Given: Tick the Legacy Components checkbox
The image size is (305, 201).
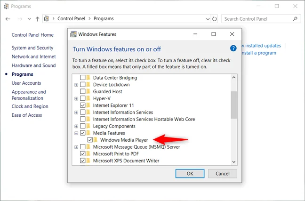Looking at the screenshot, I should 83,126.
